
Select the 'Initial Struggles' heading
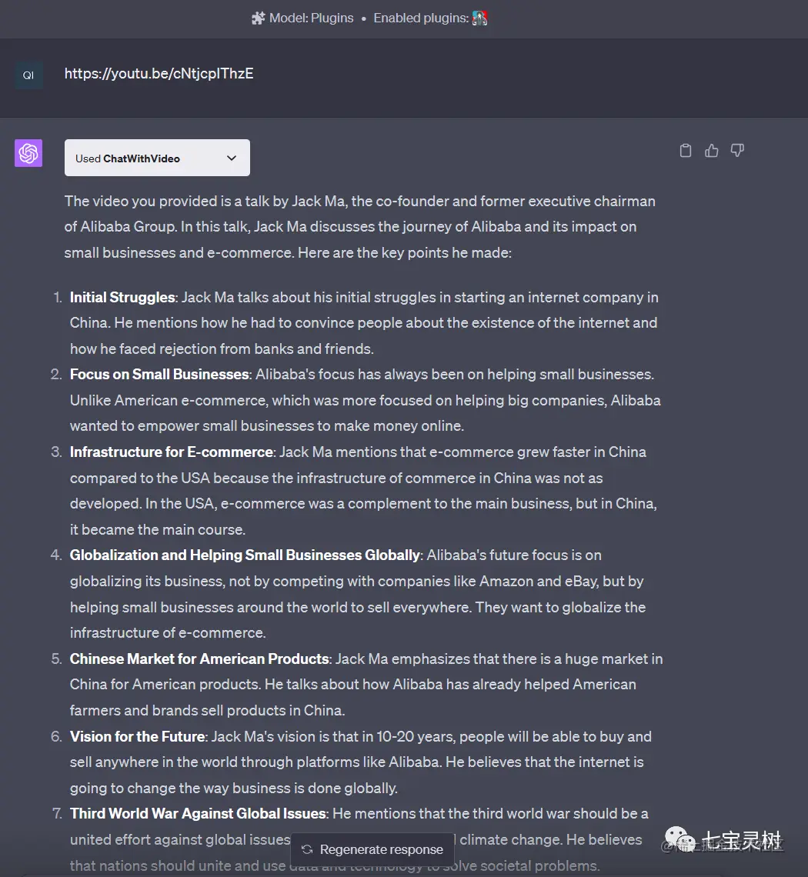click(x=122, y=297)
